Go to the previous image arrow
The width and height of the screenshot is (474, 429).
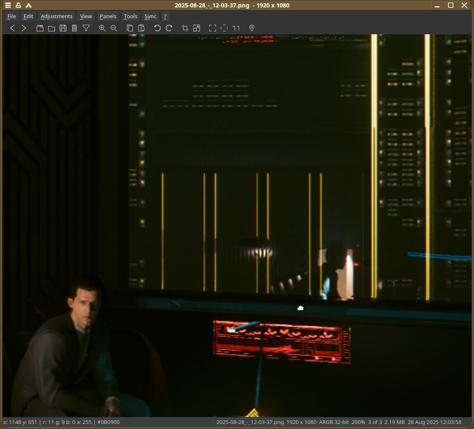coord(12,28)
